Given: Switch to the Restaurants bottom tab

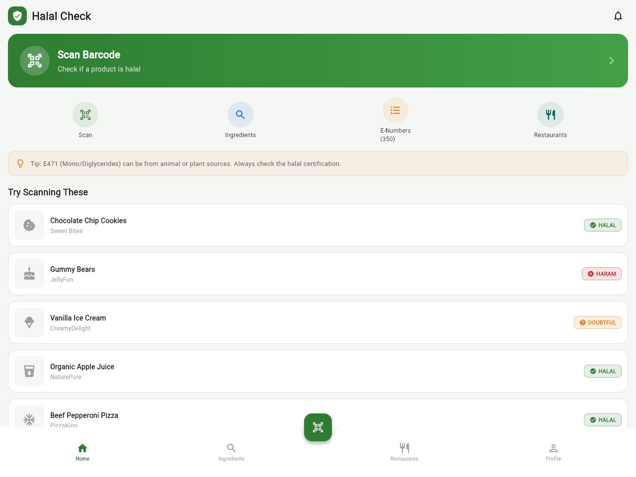Looking at the screenshot, I should tap(404, 452).
